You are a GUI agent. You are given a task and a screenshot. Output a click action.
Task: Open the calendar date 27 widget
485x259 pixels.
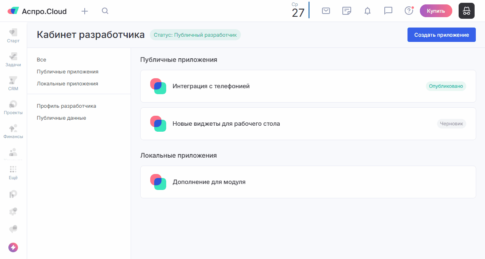(298, 10)
